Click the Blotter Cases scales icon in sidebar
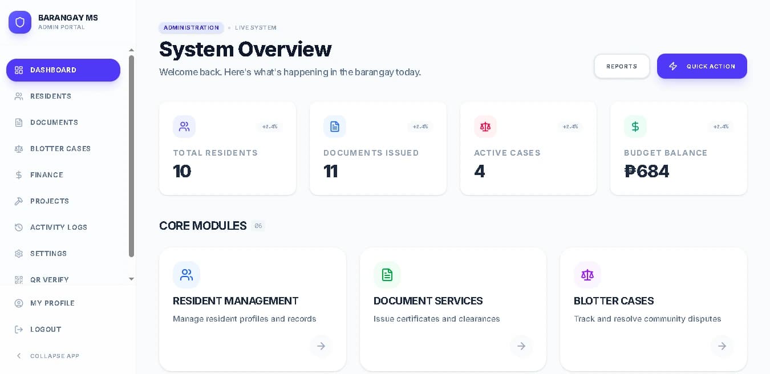This screenshot has width=770, height=374. pos(19,149)
